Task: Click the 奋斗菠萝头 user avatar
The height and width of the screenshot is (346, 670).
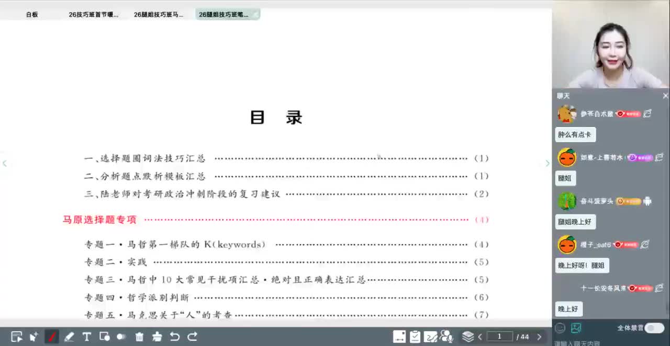Action: click(x=566, y=201)
